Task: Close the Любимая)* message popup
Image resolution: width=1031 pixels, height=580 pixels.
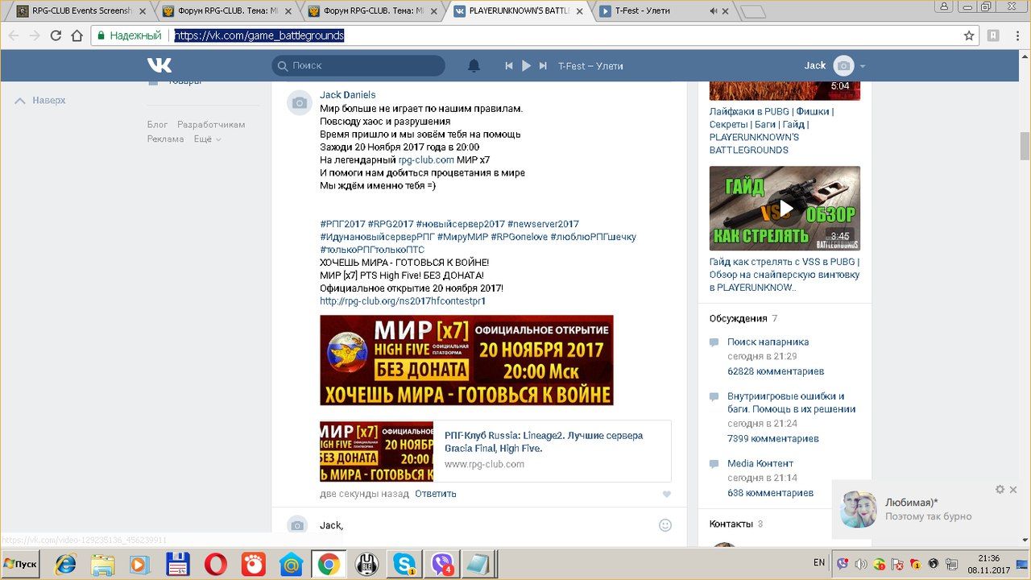Action: 1013,490
